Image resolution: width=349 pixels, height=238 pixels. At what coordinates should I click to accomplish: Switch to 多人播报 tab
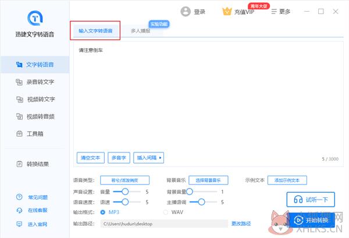point(140,31)
